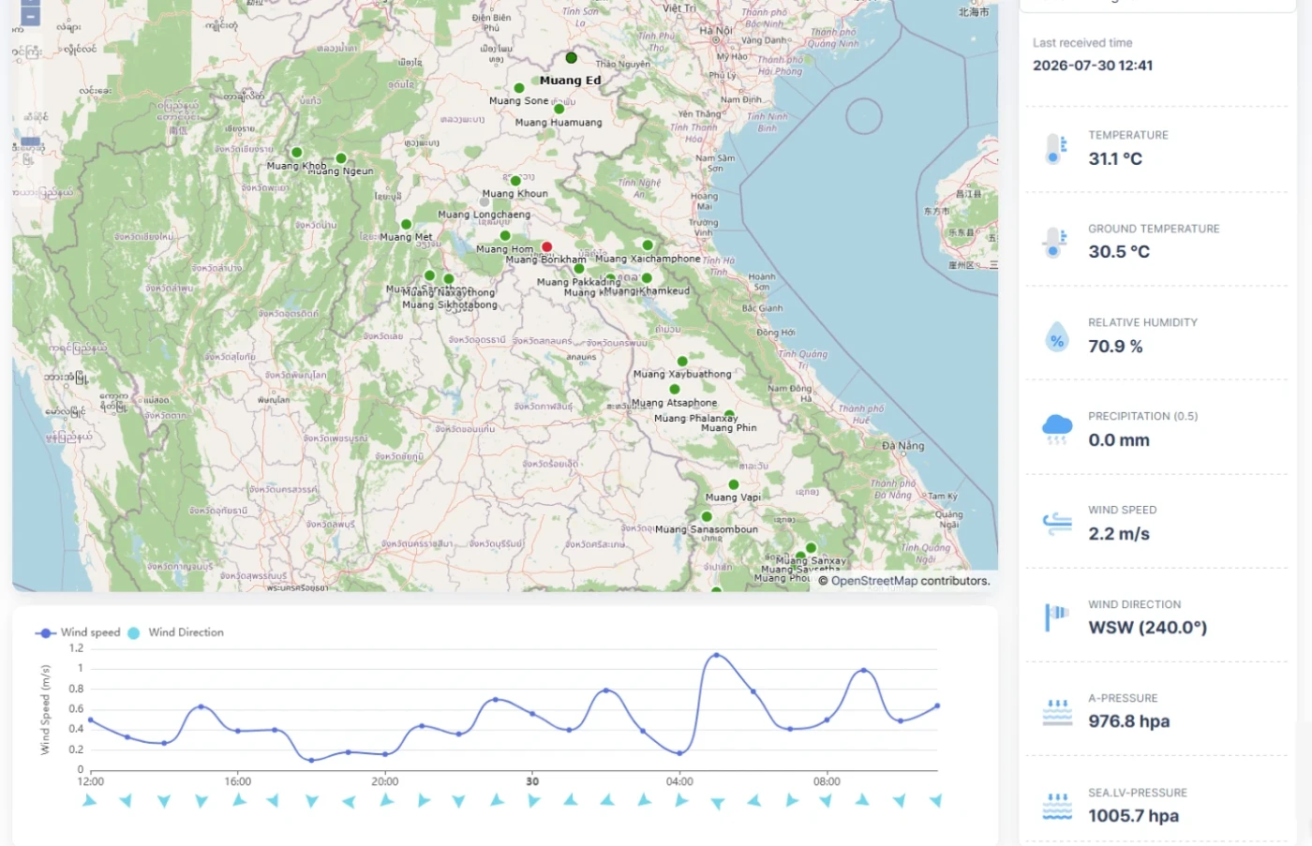Click the ground temperature thermometer icon
The width and height of the screenshot is (1312, 846).
(1055, 243)
